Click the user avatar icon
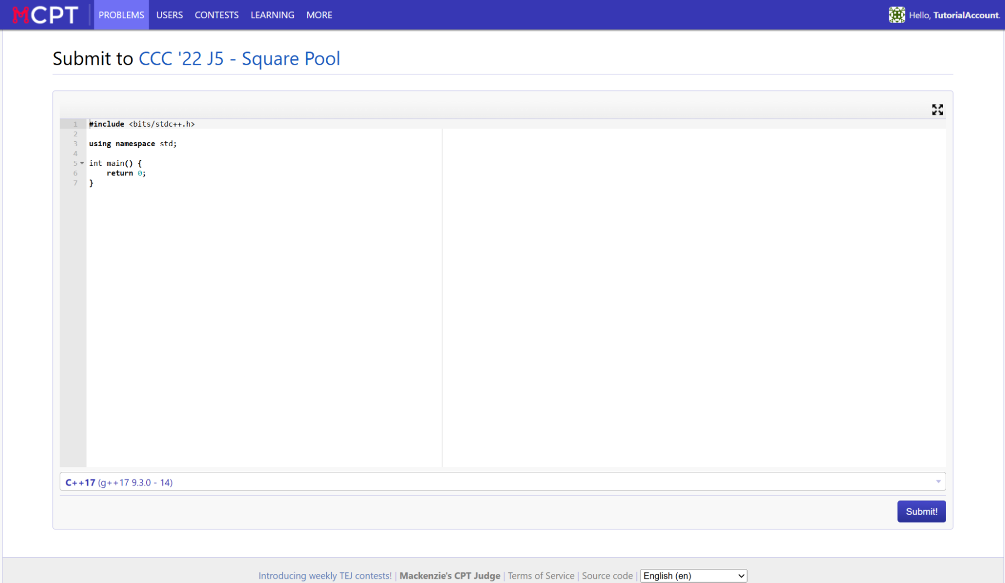This screenshot has height=583, width=1005. (x=897, y=15)
